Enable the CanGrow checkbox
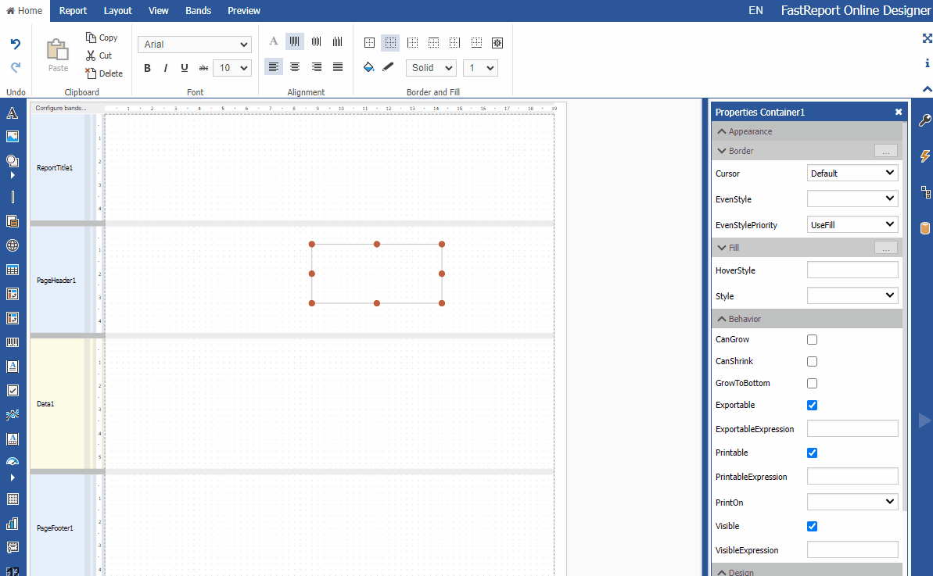Viewport: 933px width, 576px height. [x=812, y=340]
